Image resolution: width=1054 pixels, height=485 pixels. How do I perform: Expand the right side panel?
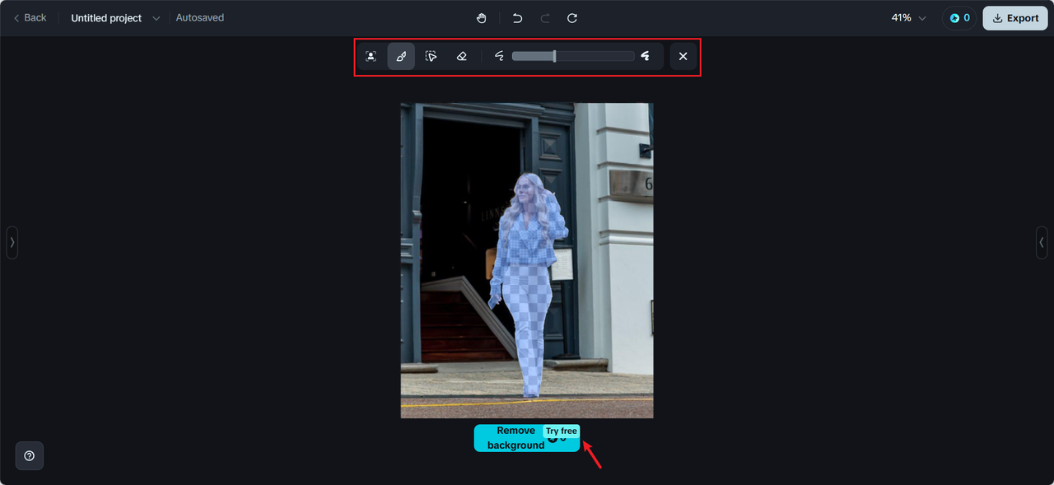[1042, 242]
